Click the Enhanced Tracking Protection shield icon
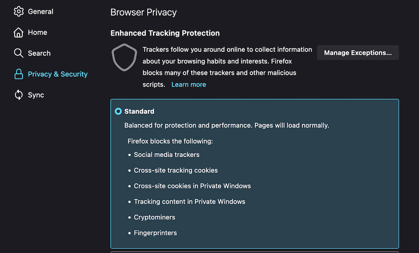This screenshot has width=419, height=253. pos(124,57)
